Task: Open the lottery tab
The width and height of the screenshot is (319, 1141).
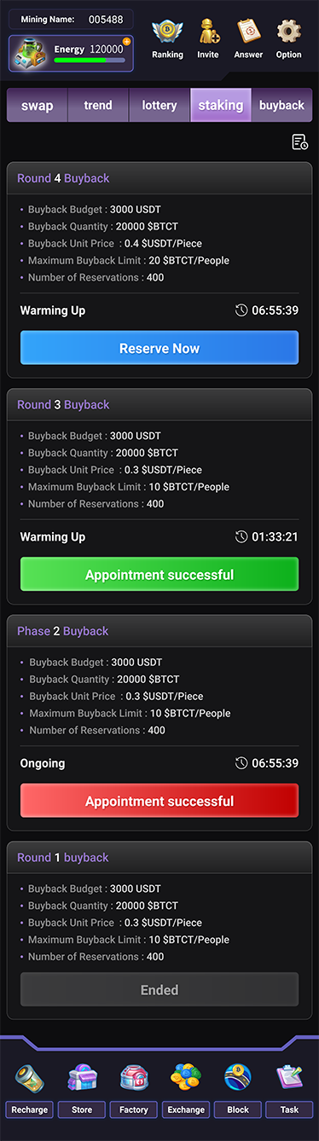Action: [x=159, y=106]
